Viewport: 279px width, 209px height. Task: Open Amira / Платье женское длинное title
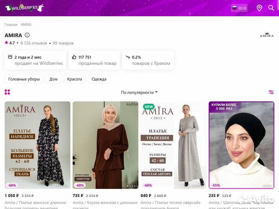(35, 205)
